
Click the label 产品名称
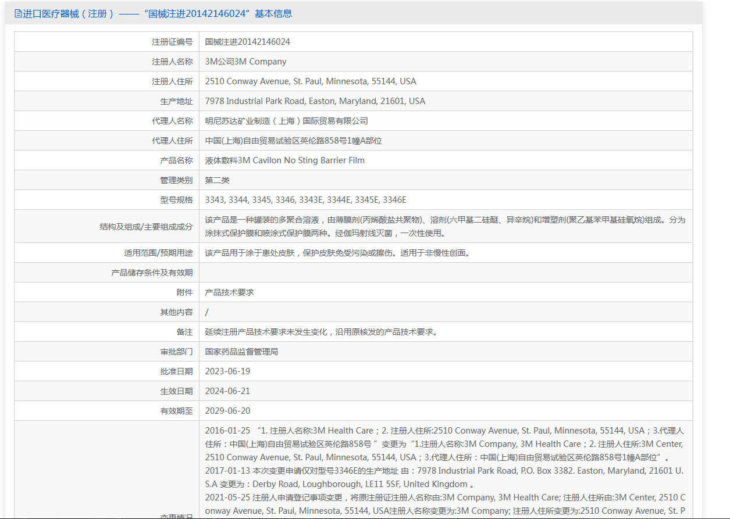(176, 160)
